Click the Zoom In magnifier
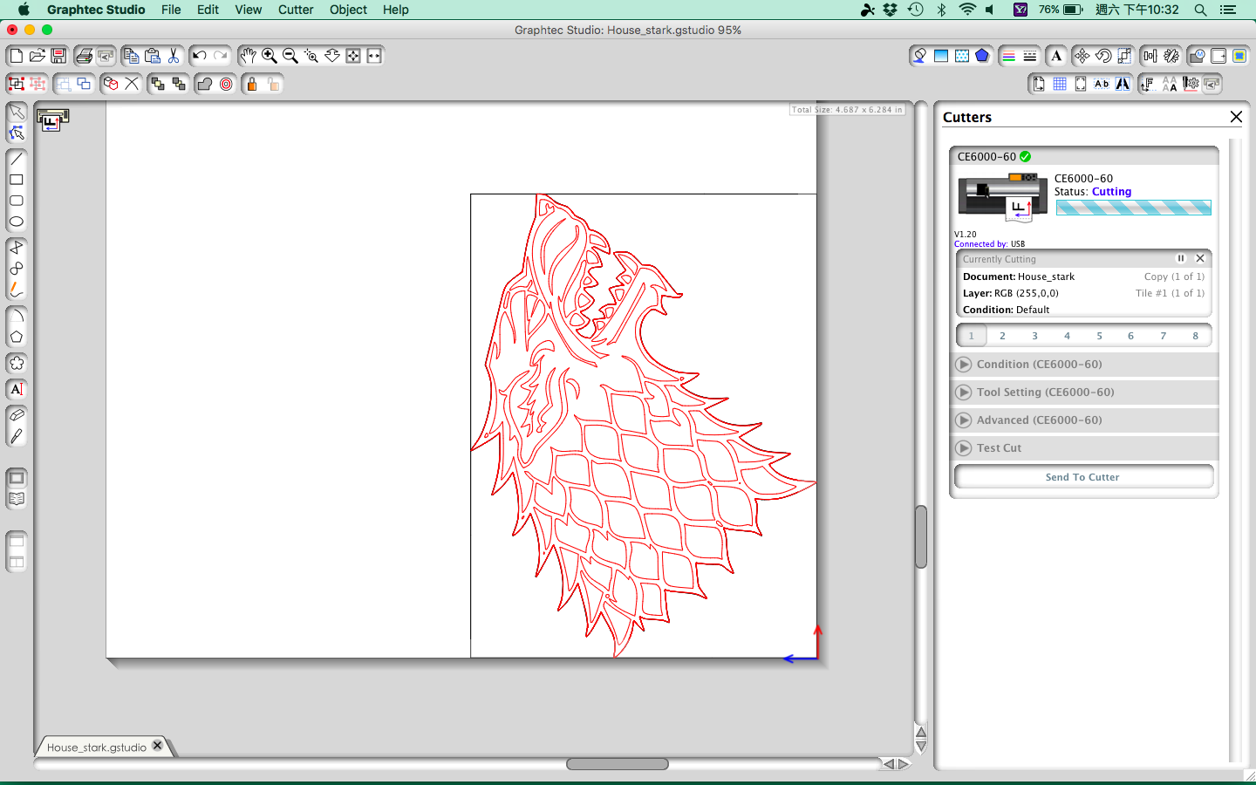 [x=270, y=56]
